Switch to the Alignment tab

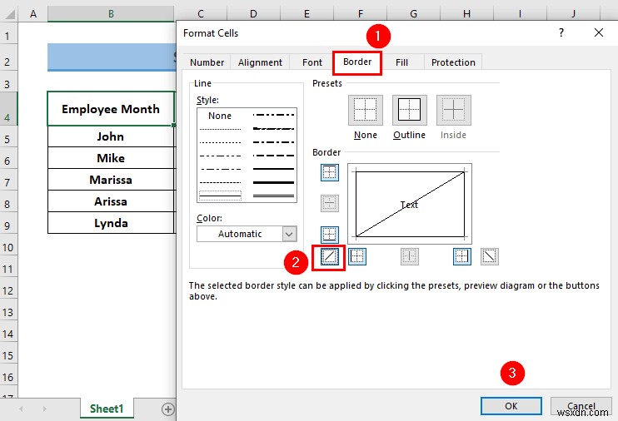tap(260, 62)
